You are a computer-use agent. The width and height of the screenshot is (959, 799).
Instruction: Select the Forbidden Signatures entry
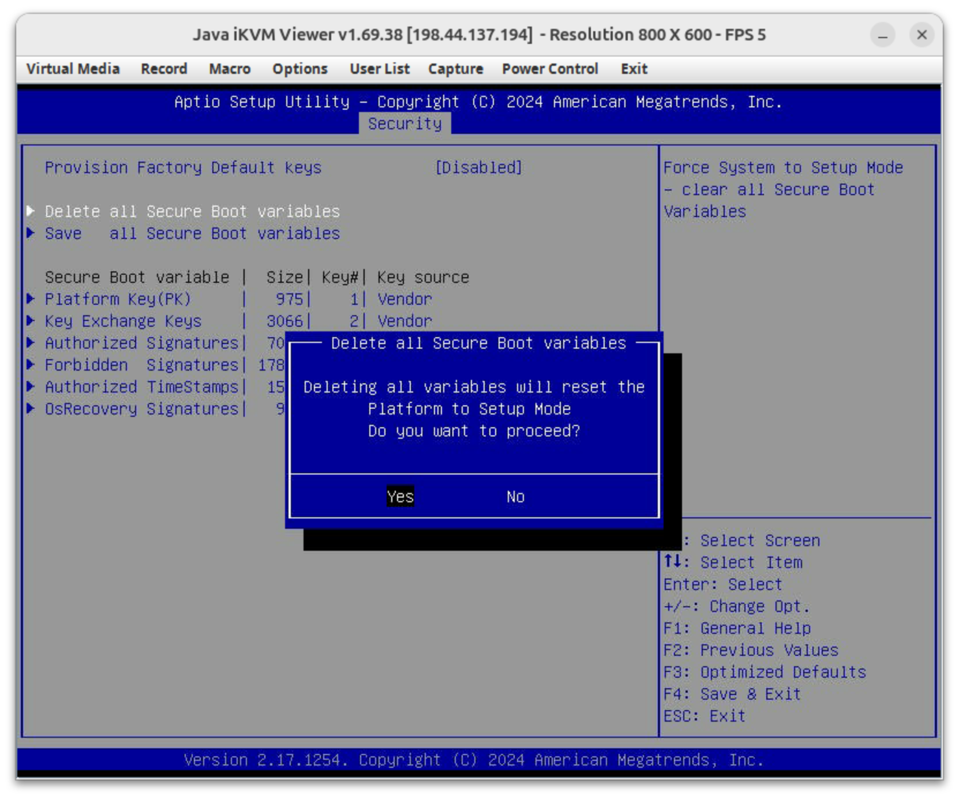(x=141, y=365)
